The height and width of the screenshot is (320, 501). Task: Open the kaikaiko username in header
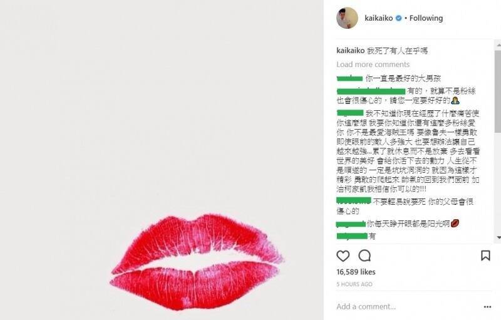click(379, 18)
